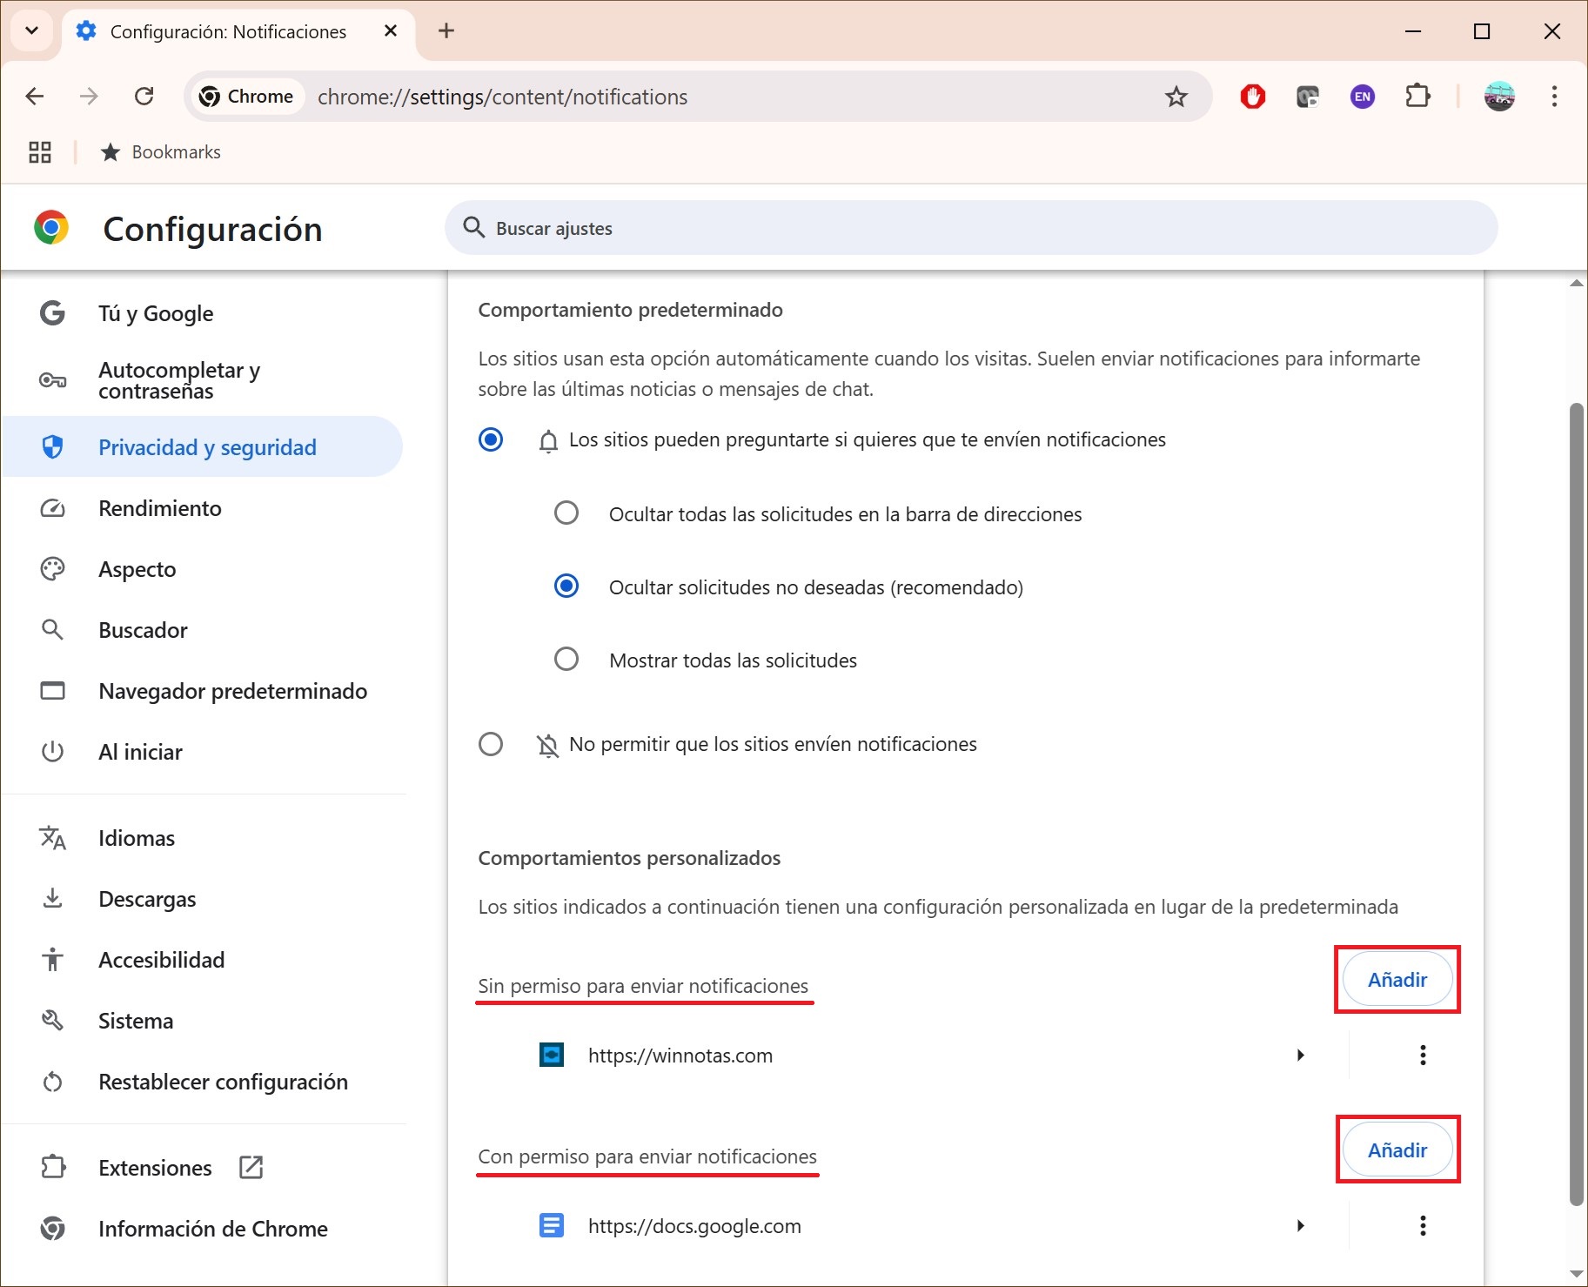Select 'Mostrar todas las solicitudes' radio option
The image size is (1588, 1287).
tap(566, 660)
